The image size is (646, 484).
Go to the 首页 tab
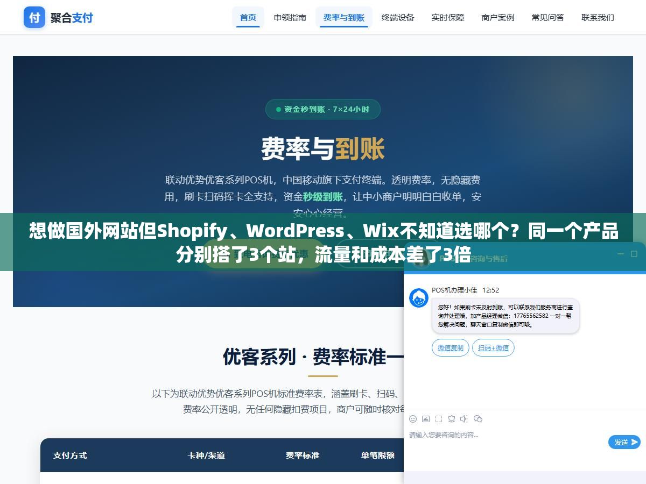click(248, 17)
